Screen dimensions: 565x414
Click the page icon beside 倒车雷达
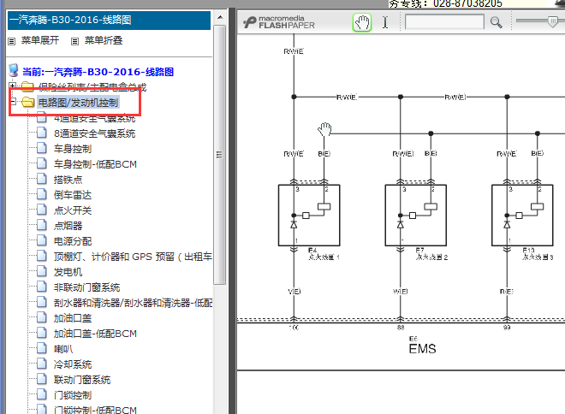pos(42,194)
